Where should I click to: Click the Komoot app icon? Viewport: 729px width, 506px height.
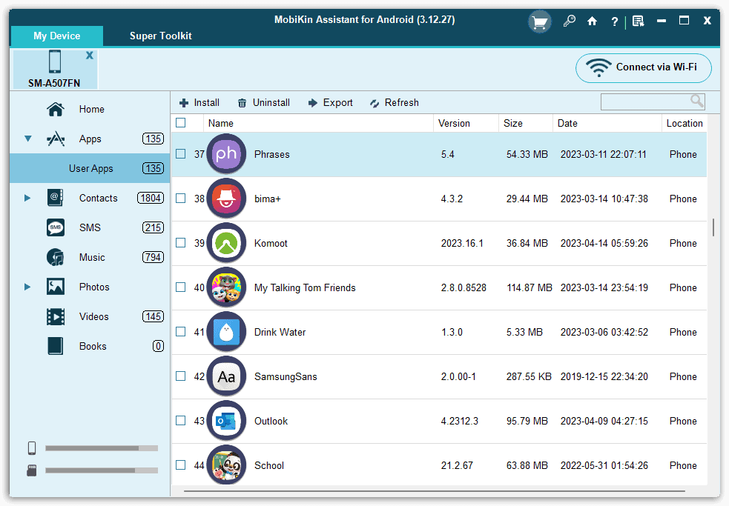pyautogui.click(x=226, y=243)
